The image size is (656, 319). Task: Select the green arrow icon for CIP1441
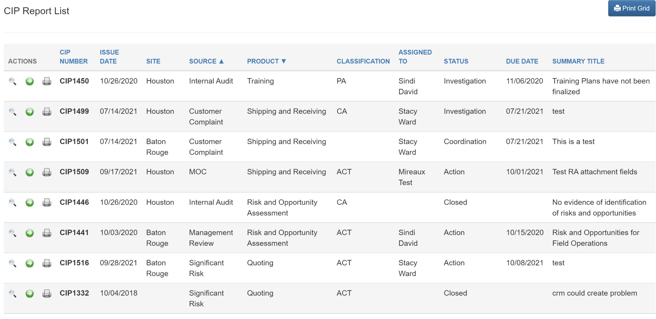pyautogui.click(x=29, y=233)
